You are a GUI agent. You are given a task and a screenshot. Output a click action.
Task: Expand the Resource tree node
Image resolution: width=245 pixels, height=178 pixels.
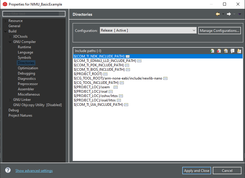coord(6,21)
